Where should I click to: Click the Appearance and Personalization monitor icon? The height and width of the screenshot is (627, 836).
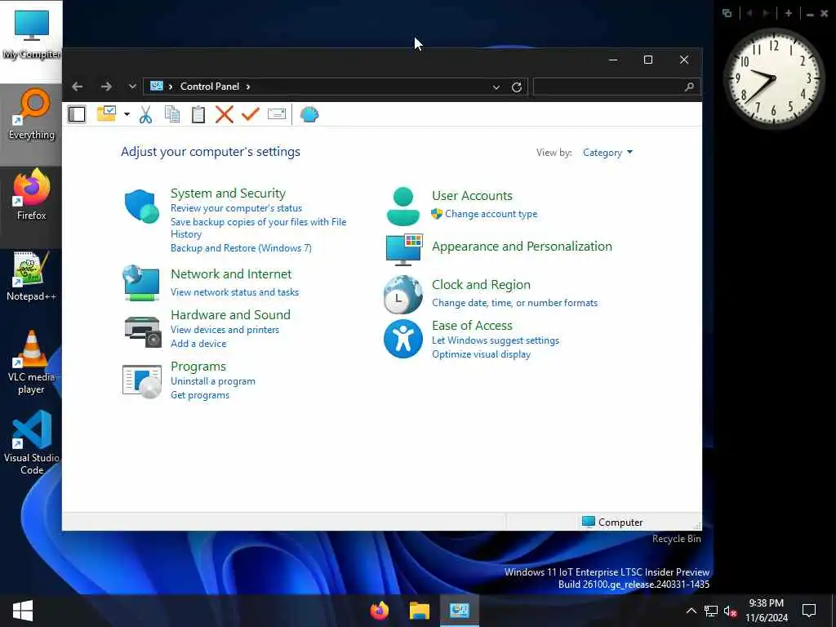[404, 249]
